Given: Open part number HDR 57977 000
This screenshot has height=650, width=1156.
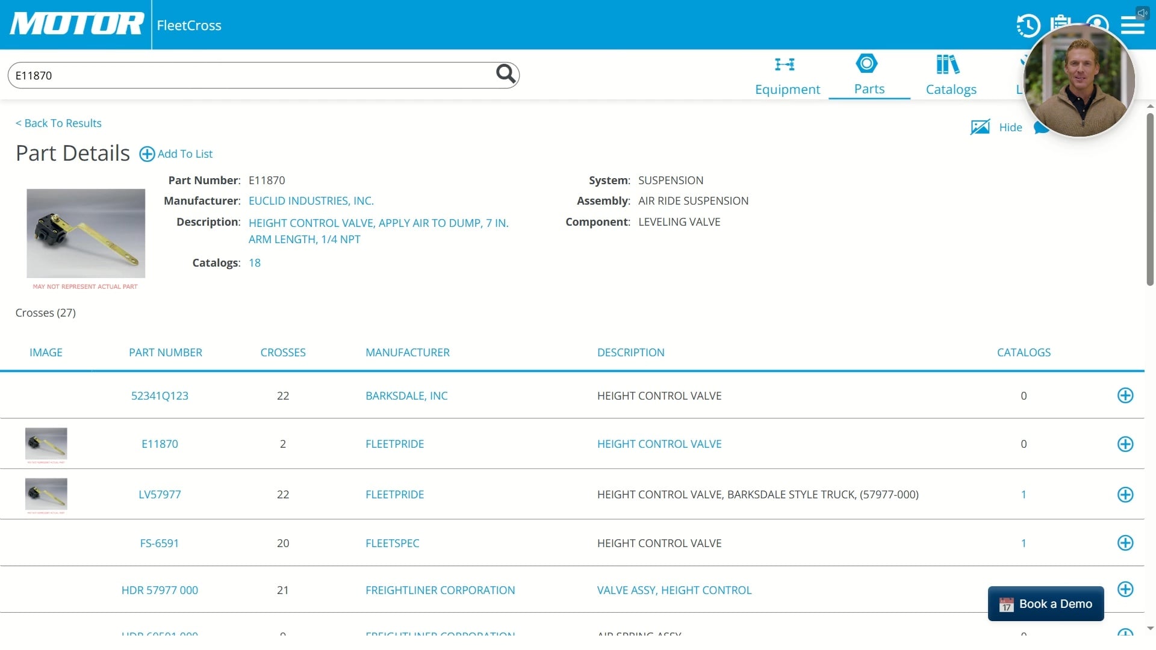Looking at the screenshot, I should point(160,590).
